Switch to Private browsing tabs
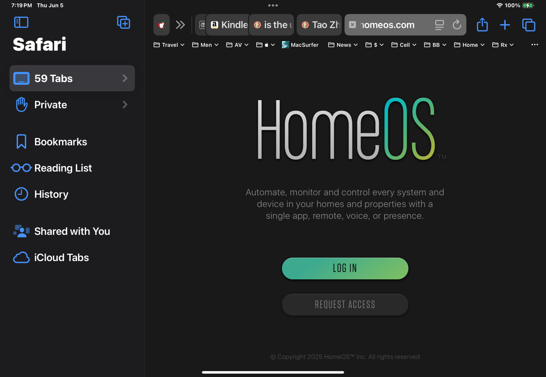The width and height of the screenshot is (546, 377). [x=72, y=105]
